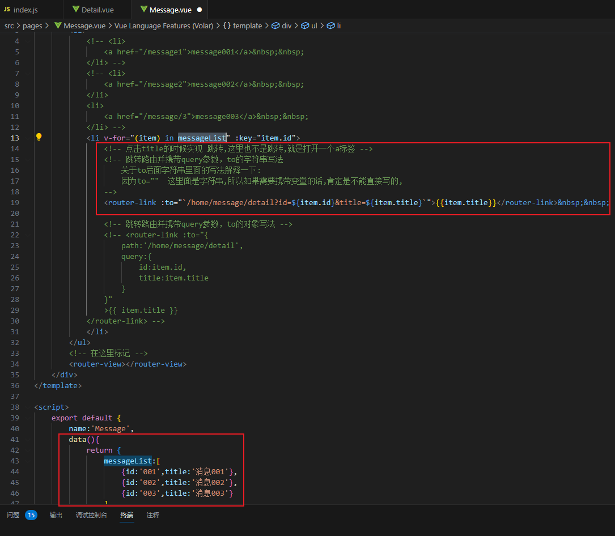Switch to the index.js editor tab
615x536 pixels.
[25, 10]
